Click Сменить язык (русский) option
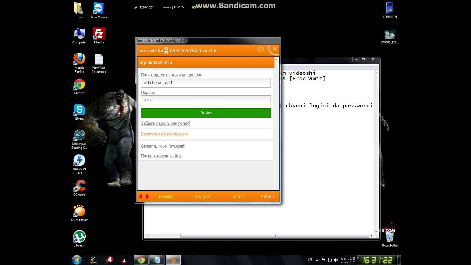 (163, 146)
